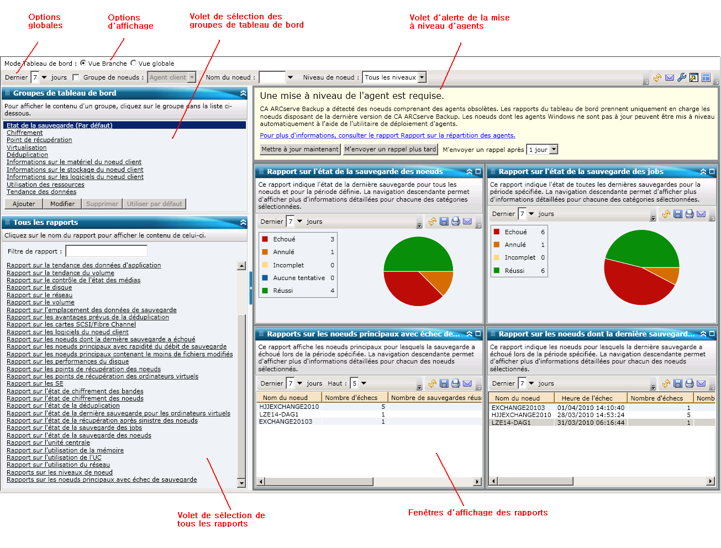Open the Rapport sur le réseau link
The image size is (721, 548).
tap(39, 295)
